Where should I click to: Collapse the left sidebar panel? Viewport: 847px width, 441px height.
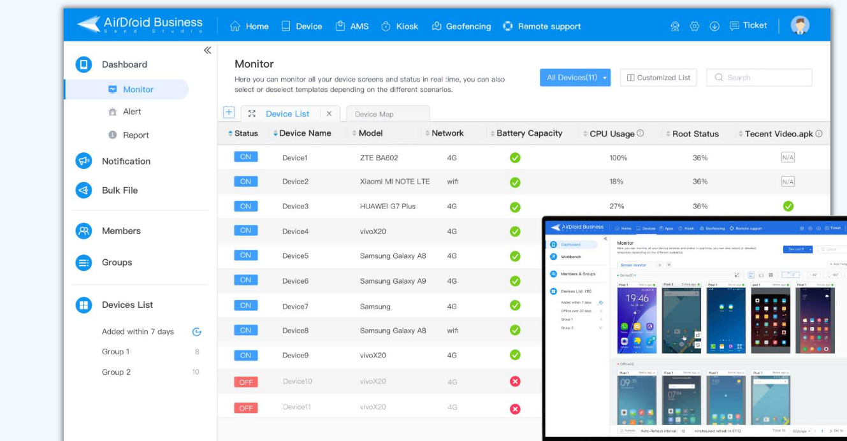206,50
